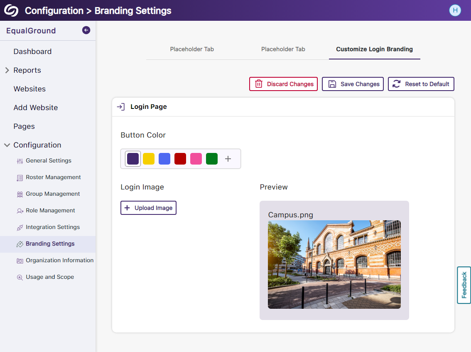Viewport: 471px width, 352px height.
Task: Click the General Settings sliders icon
Action: pyautogui.click(x=20, y=160)
